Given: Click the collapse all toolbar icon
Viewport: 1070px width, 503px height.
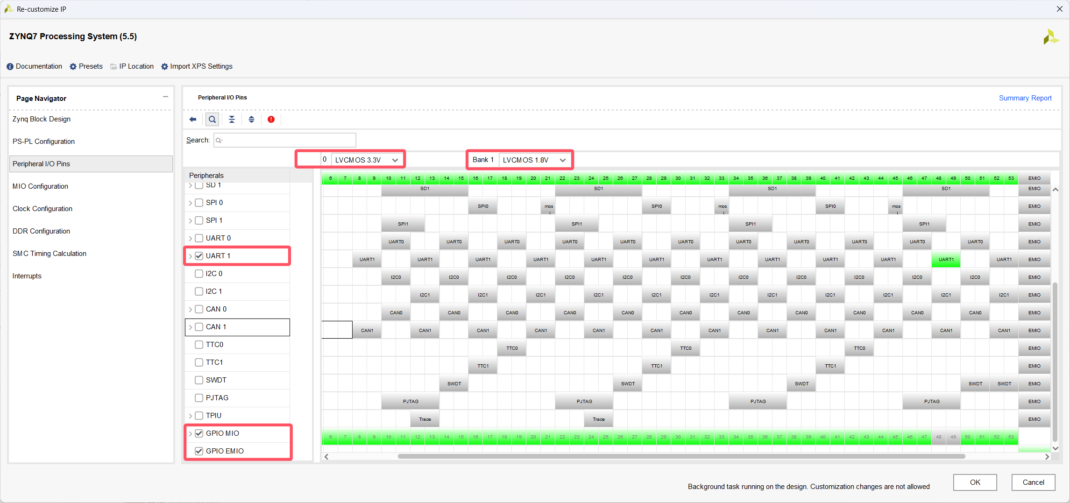Looking at the screenshot, I should click(232, 120).
